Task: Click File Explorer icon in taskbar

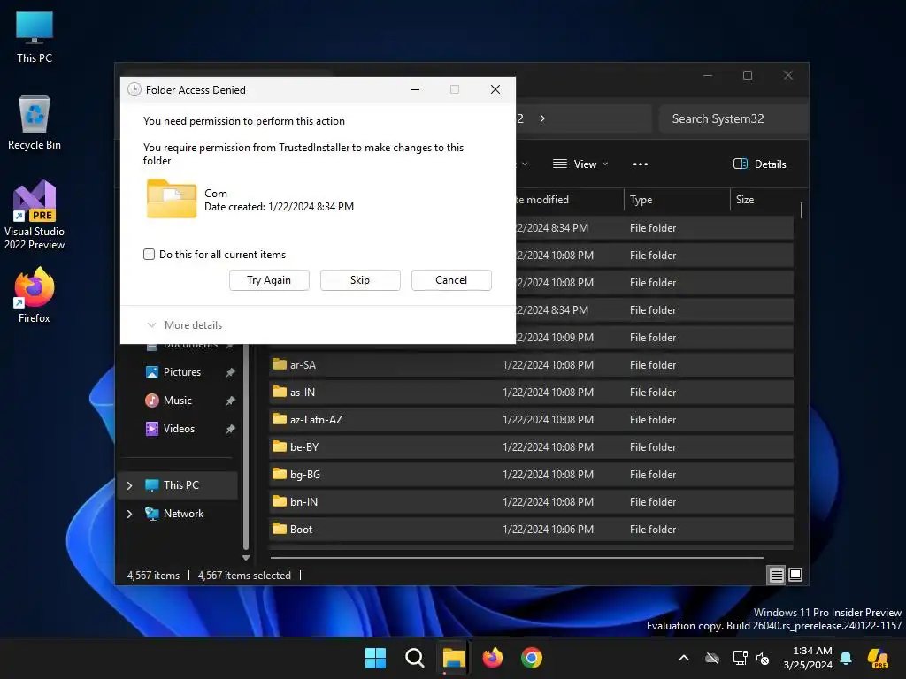Action: point(454,658)
